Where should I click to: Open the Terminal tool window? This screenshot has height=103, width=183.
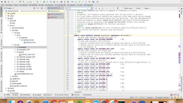(75, 95)
